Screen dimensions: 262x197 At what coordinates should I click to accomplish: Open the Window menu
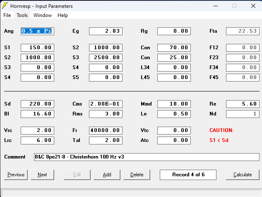tap(43, 15)
